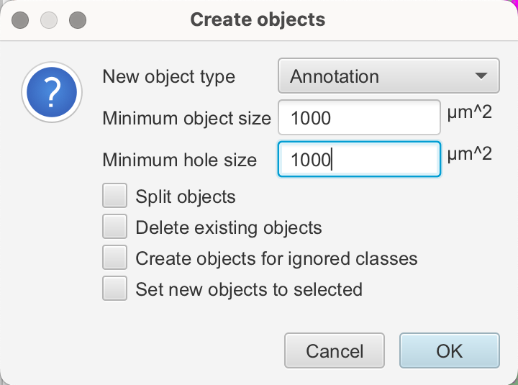This screenshot has width=518, height=385.
Task: Check Create objects for ignored classes
Action: pyautogui.click(x=115, y=258)
